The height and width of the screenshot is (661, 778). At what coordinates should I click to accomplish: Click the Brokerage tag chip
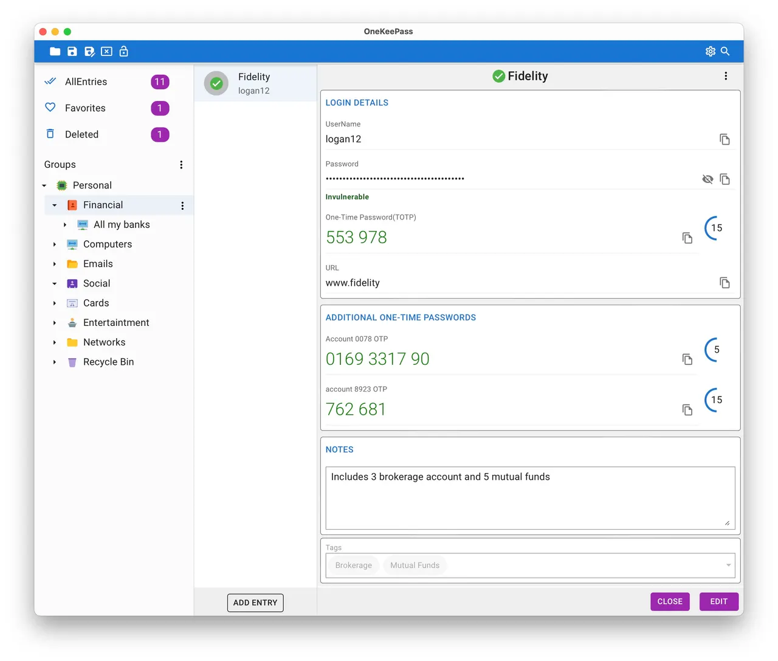pyautogui.click(x=354, y=566)
